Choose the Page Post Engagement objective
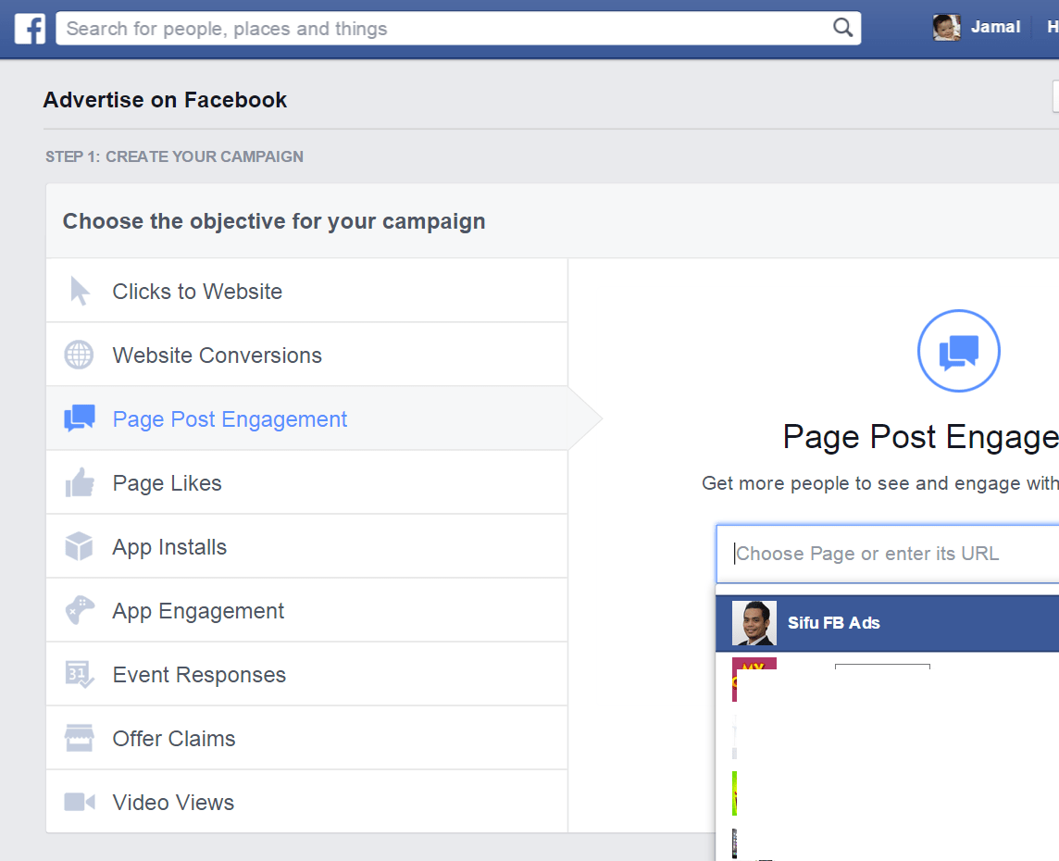 click(306, 418)
